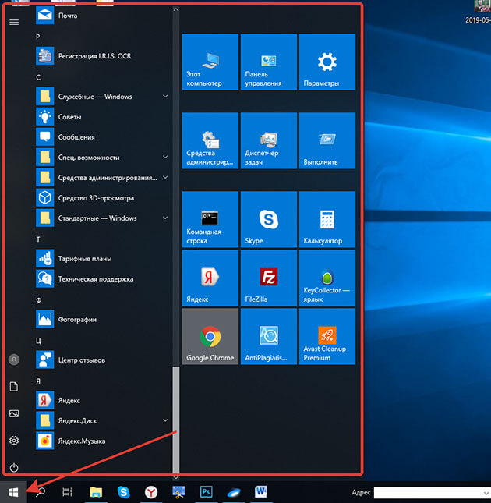Open Skype from the taskbar
The width and height of the screenshot is (491, 503).
(123, 492)
